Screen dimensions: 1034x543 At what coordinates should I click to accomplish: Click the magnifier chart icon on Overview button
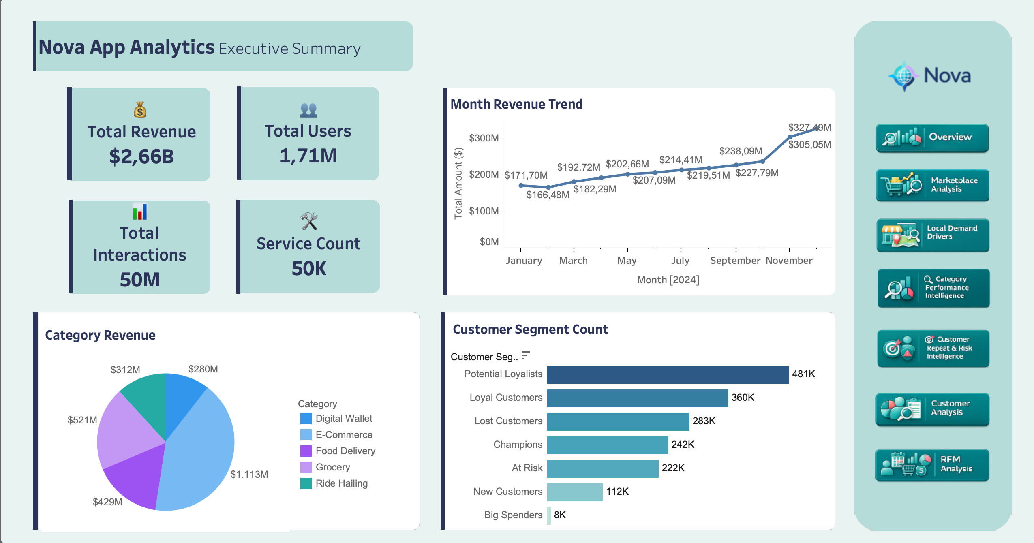(x=902, y=138)
